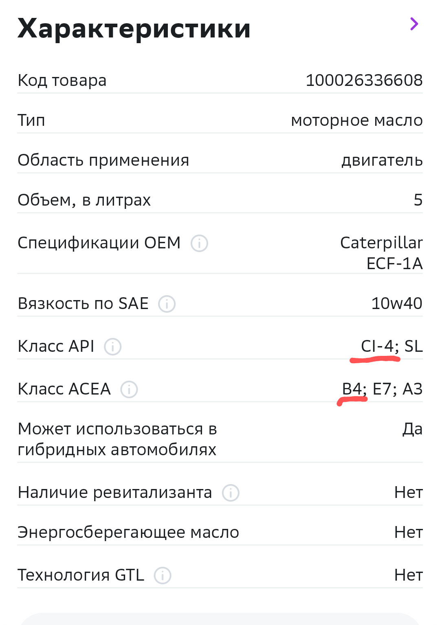This screenshot has height=625, width=440.
Task: Click info icon beside Спецификации OEM
Action: (x=200, y=243)
